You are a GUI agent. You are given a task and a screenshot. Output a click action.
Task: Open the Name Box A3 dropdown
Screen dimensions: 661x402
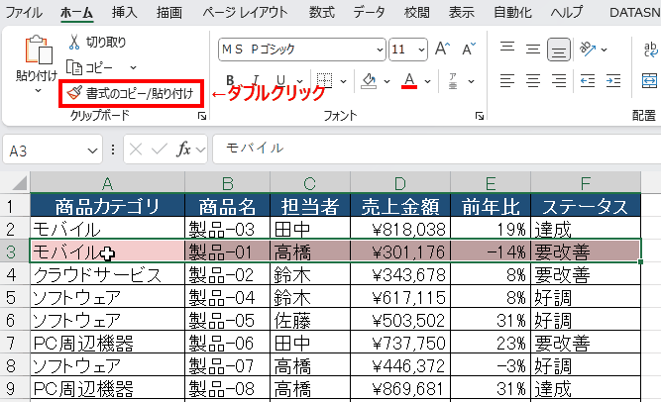[92, 151]
